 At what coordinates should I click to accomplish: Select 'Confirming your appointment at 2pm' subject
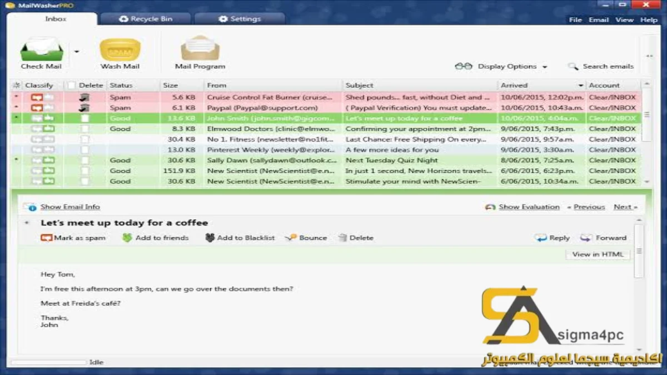[418, 129]
